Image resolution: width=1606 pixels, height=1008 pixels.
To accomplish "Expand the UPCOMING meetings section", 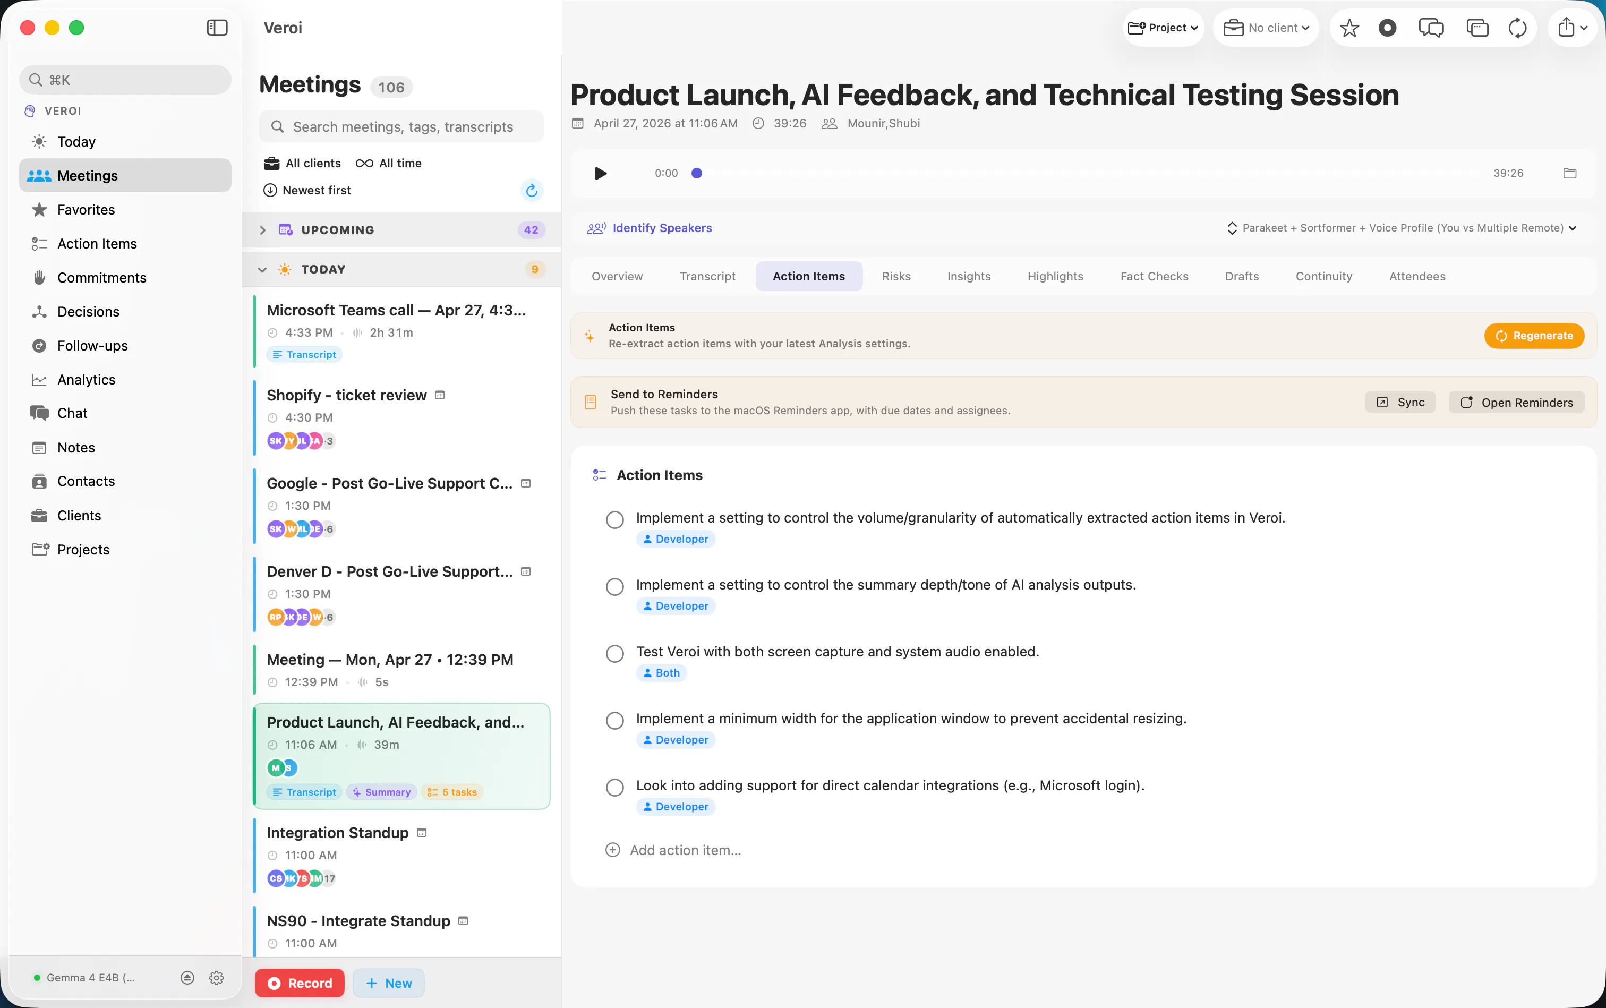I will click(x=263, y=230).
